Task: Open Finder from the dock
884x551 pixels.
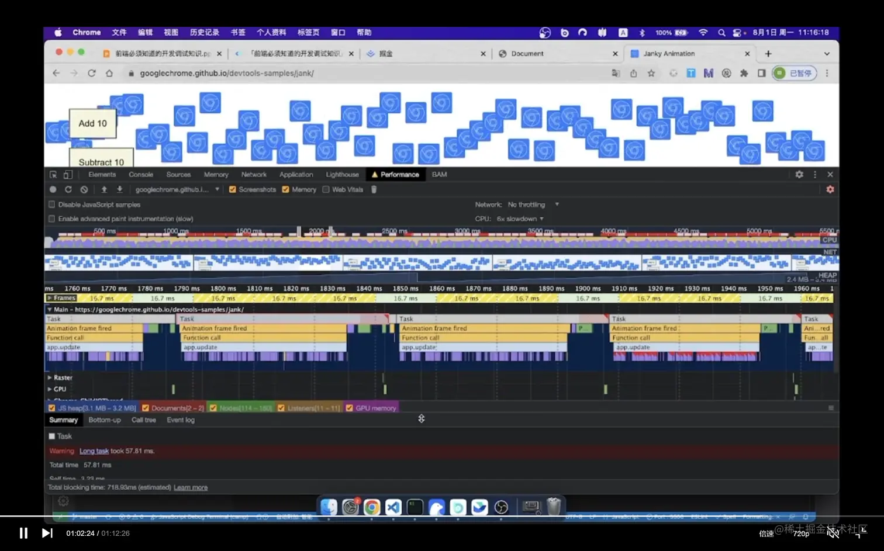Action: click(329, 507)
